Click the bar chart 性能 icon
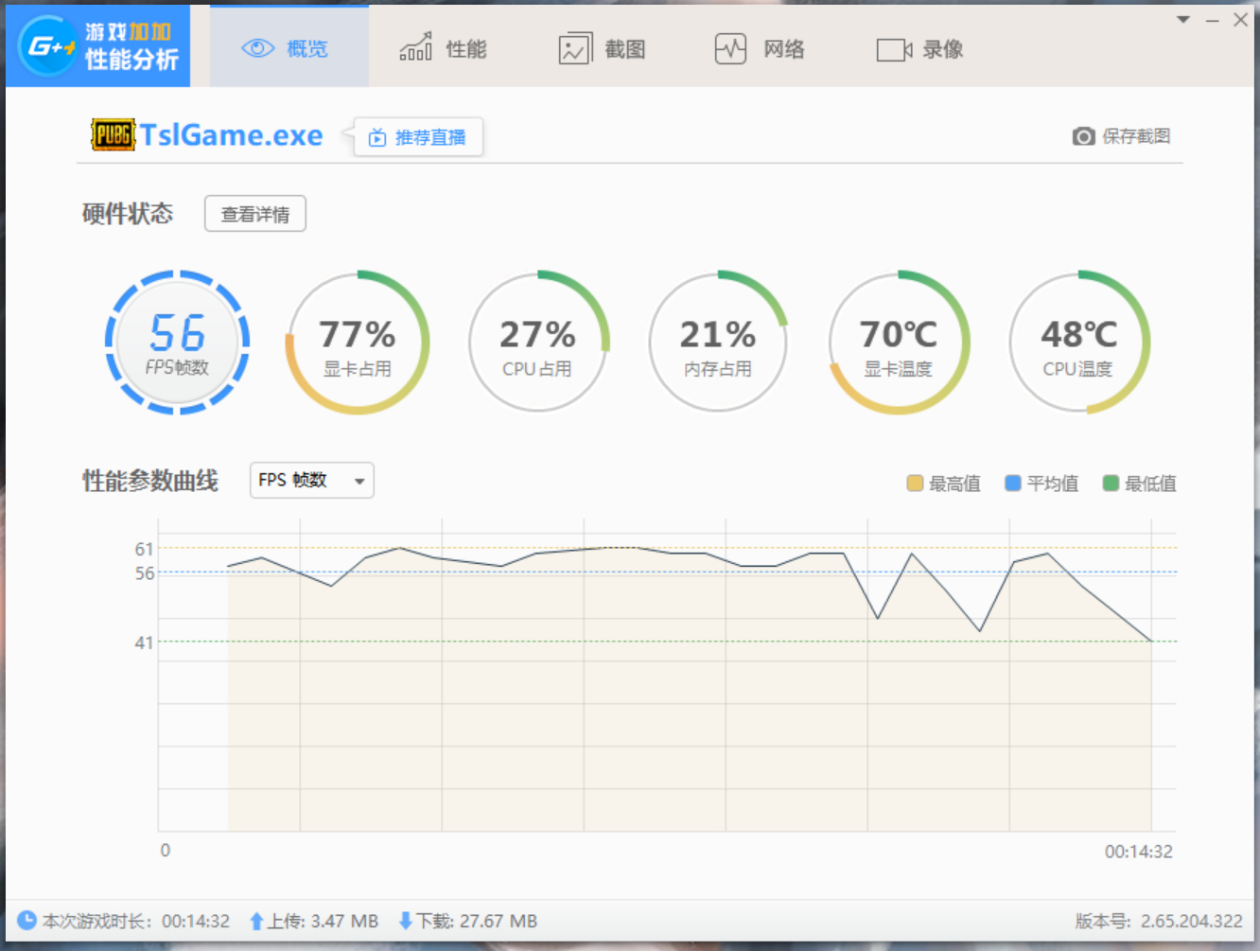The width and height of the screenshot is (1260, 951). click(x=415, y=47)
